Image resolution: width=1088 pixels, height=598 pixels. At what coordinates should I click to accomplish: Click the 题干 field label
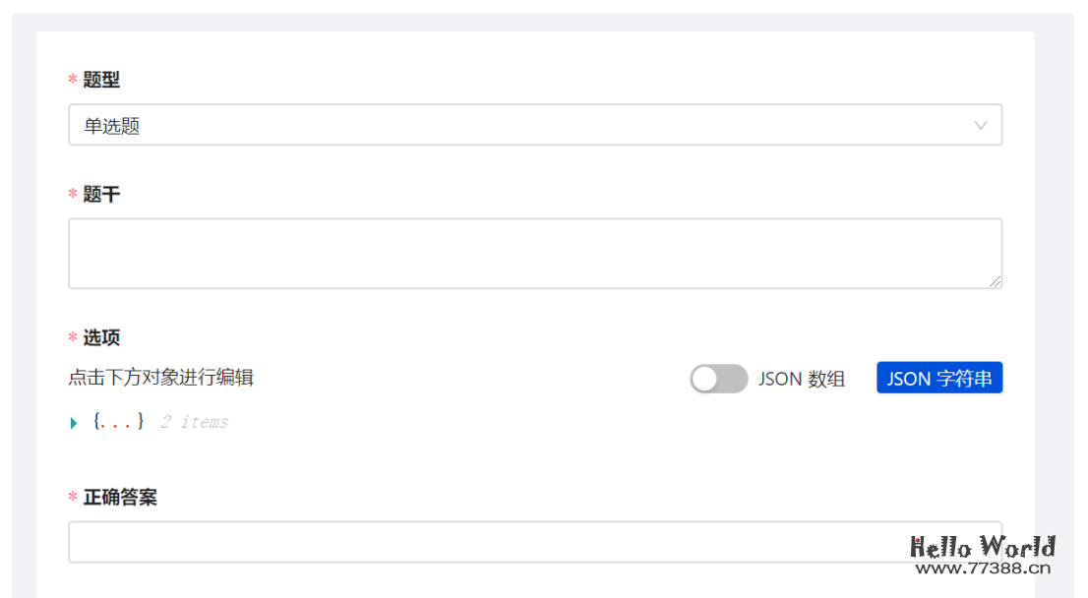[x=101, y=195]
